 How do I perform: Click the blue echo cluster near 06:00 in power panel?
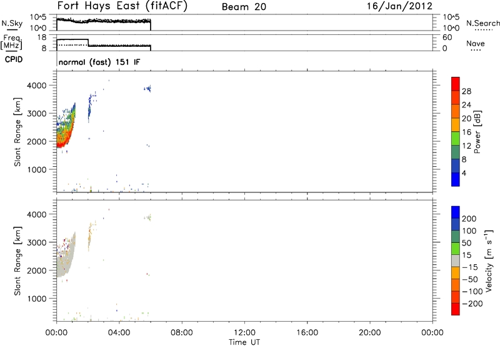[147, 89]
